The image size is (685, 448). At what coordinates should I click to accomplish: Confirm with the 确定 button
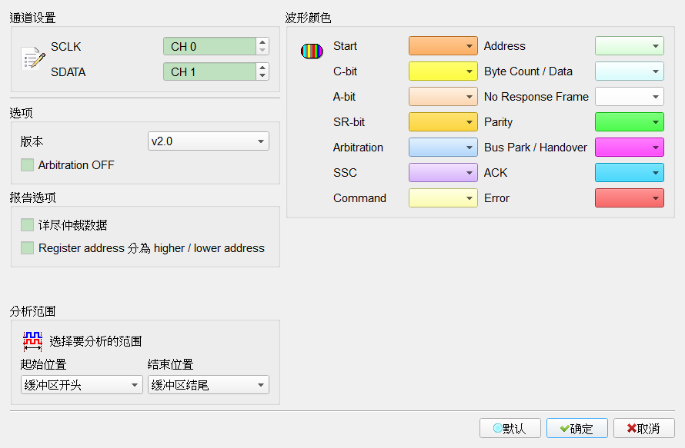click(x=577, y=428)
